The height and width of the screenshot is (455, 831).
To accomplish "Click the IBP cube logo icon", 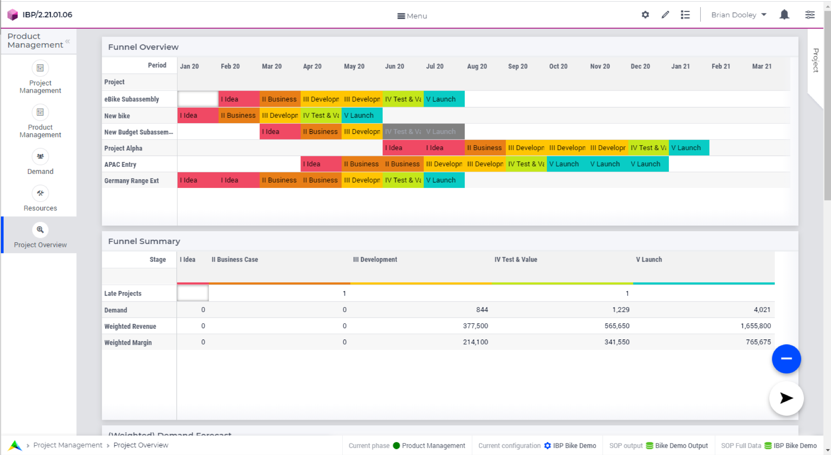I will pos(13,15).
